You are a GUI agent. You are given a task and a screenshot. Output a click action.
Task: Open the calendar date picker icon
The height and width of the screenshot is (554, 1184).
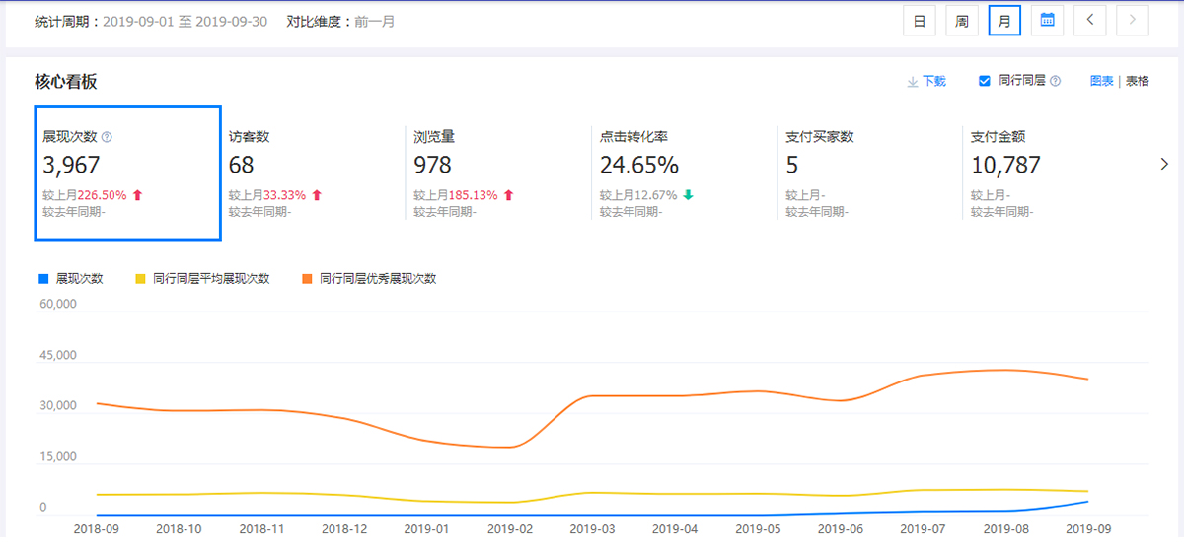[x=1047, y=20]
